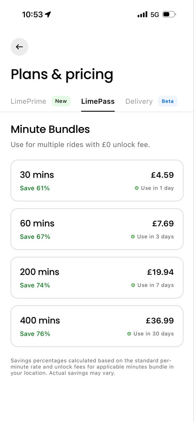
Task: Tap the location arrow in status bar
Action: [x=48, y=14]
